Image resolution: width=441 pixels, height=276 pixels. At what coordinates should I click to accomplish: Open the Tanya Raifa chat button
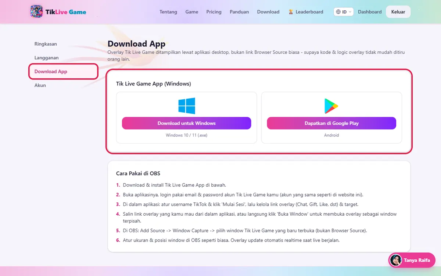click(412, 260)
